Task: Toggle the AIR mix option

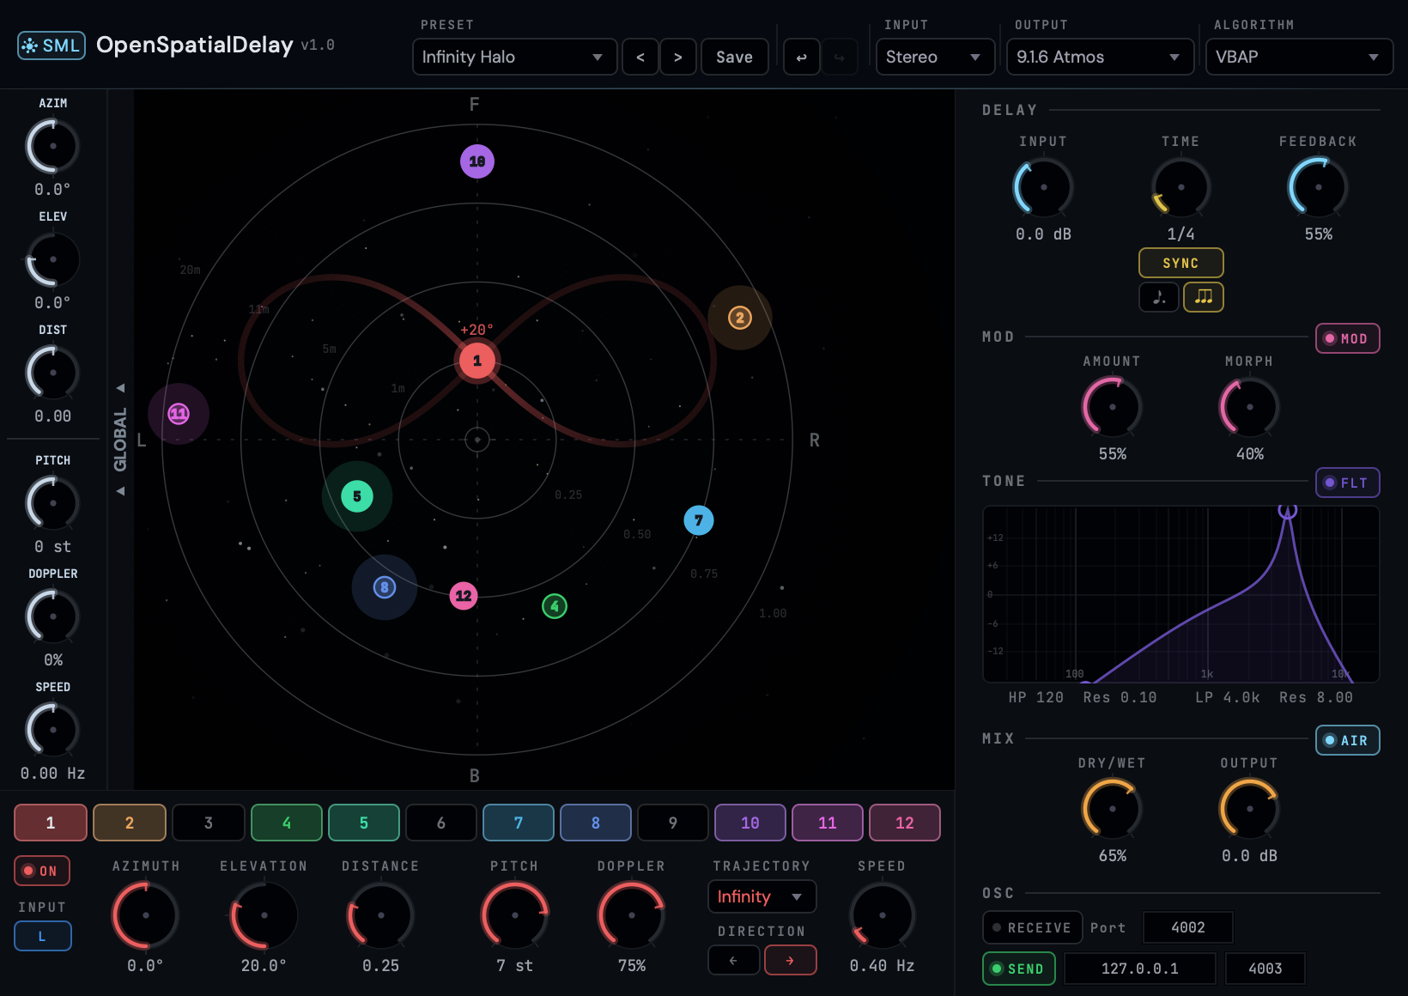Action: tap(1348, 740)
